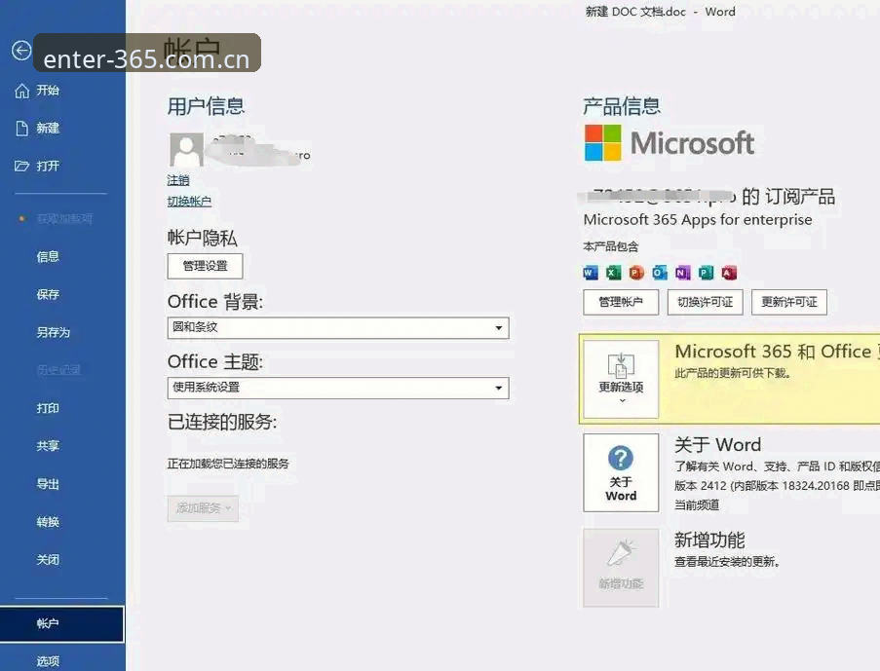880x671 pixels.
Task: Click the user avatar picture
Action: 186,149
